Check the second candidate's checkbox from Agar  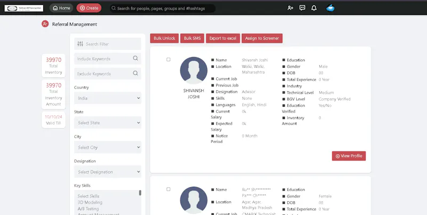168,189
